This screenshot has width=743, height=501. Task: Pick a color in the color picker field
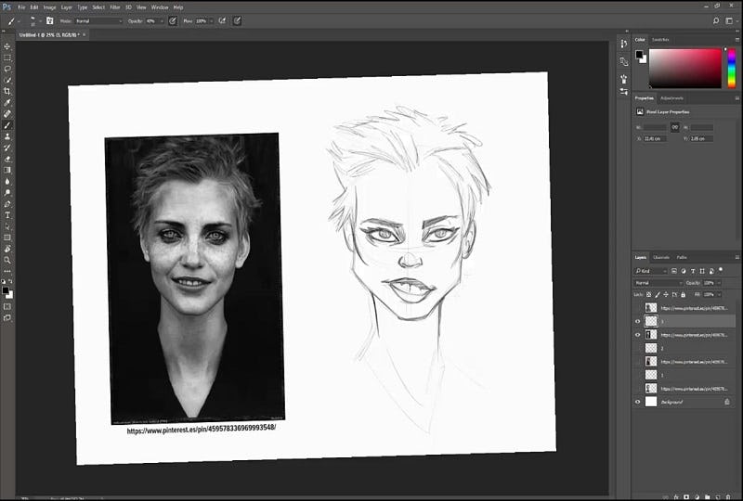coord(684,68)
